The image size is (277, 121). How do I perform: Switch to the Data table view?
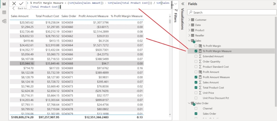pos(4,12)
